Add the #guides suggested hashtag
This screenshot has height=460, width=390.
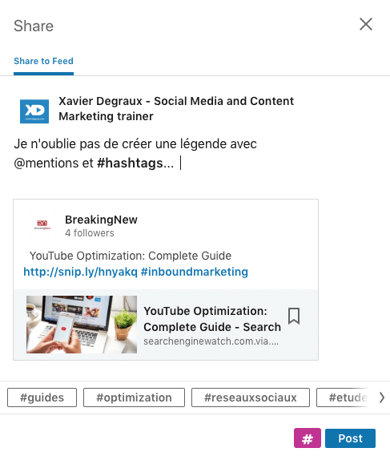(x=42, y=397)
